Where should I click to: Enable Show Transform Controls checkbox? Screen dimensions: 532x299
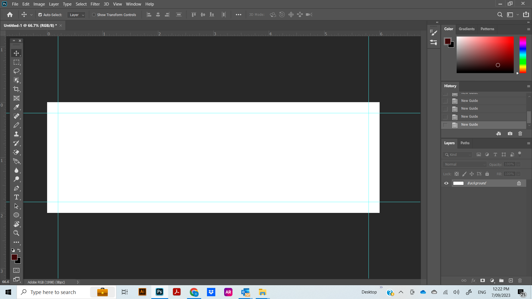coord(94,15)
